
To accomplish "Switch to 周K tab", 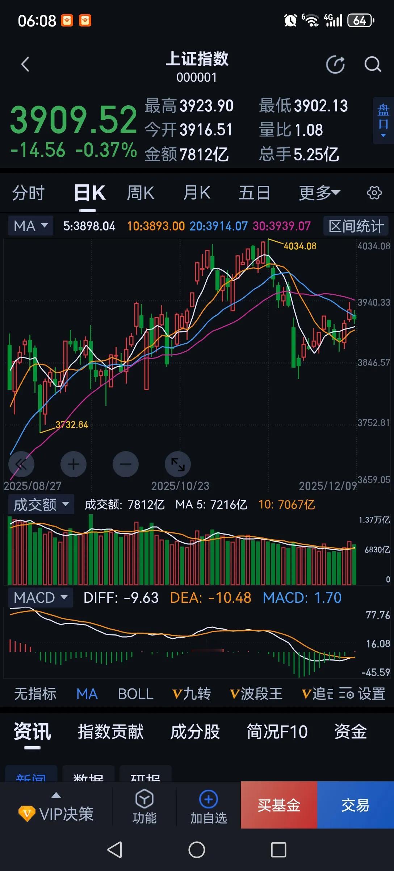I will [x=141, y=193].
